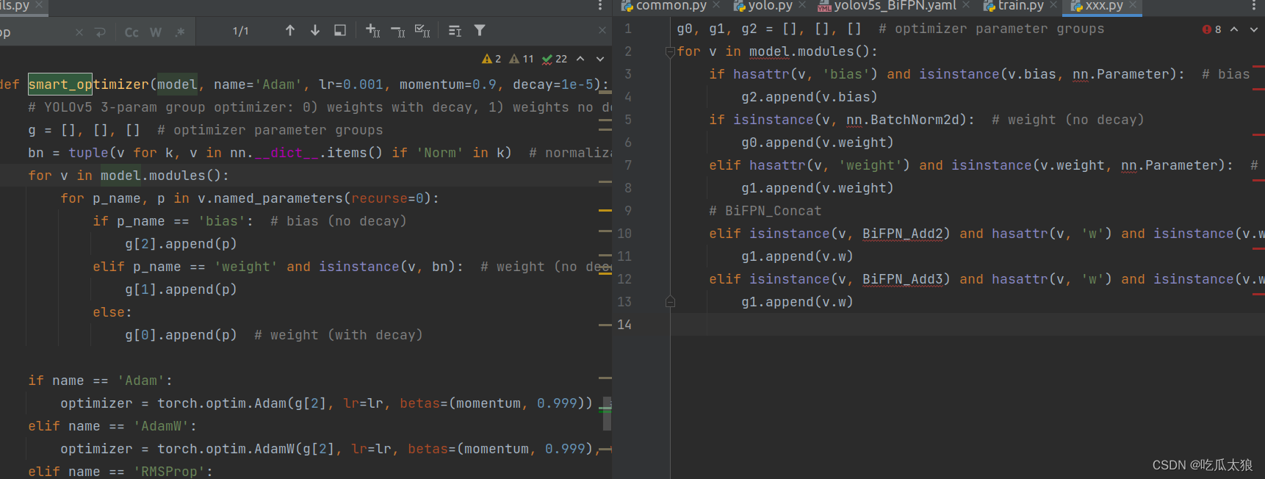Collapse the 'for v in model.modules()' fold marker
The height and width of the screenshot is (479, 1265).
(670, 51)
